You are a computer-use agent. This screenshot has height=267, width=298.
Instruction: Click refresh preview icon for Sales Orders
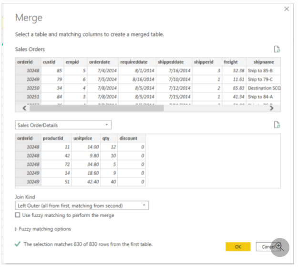(277, 49)
